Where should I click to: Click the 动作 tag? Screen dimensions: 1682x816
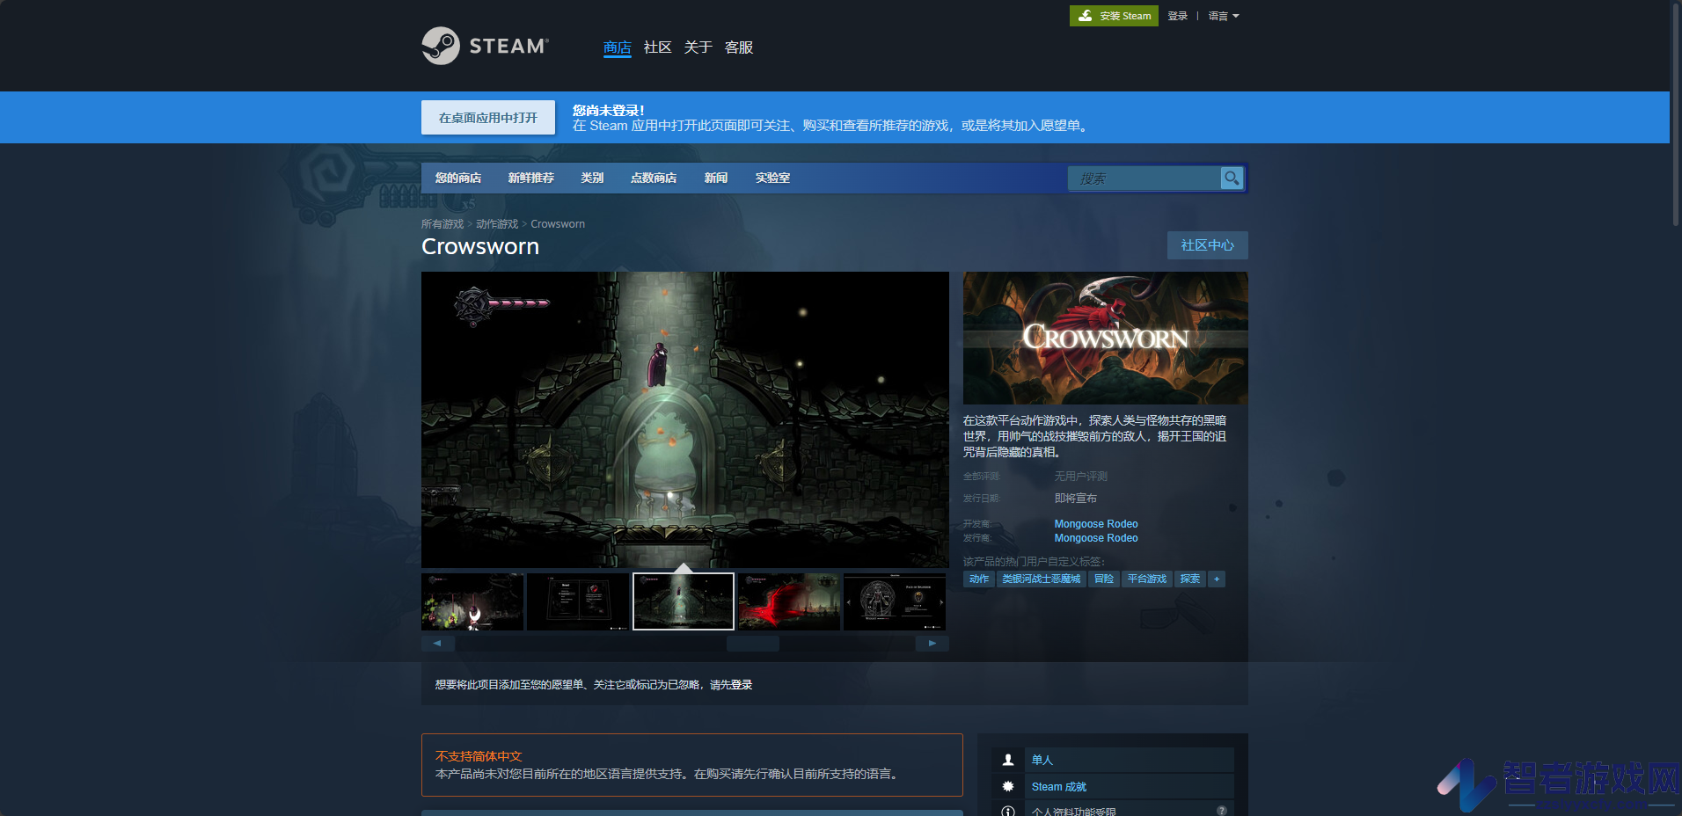979,579
